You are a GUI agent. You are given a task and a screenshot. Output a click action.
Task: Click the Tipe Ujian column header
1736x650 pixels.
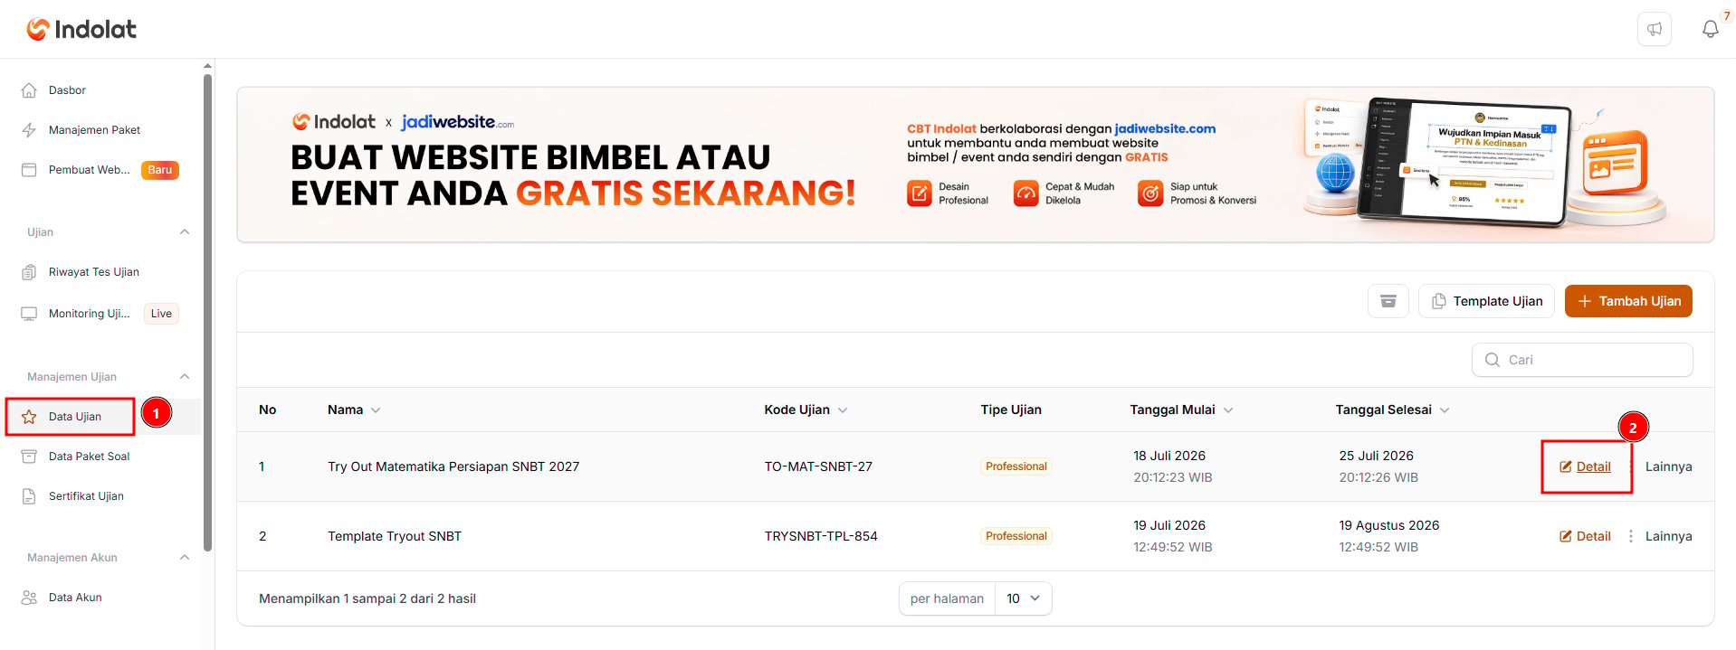(1011, 410)
